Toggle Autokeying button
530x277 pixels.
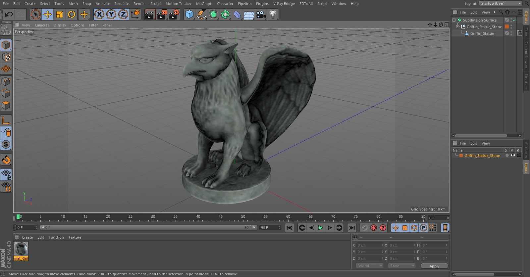374,228
